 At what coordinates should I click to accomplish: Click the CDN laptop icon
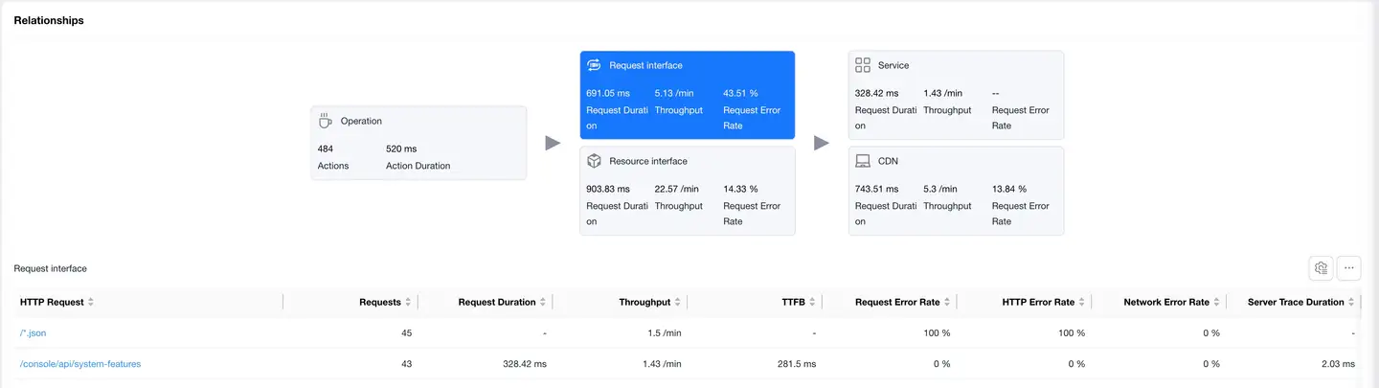pos(862,161)
